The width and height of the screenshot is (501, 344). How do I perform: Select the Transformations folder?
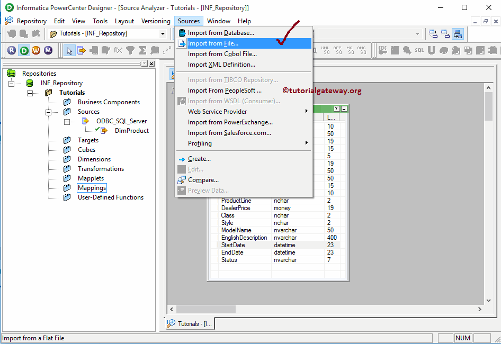pyautogui.click(x=101, y=169)
